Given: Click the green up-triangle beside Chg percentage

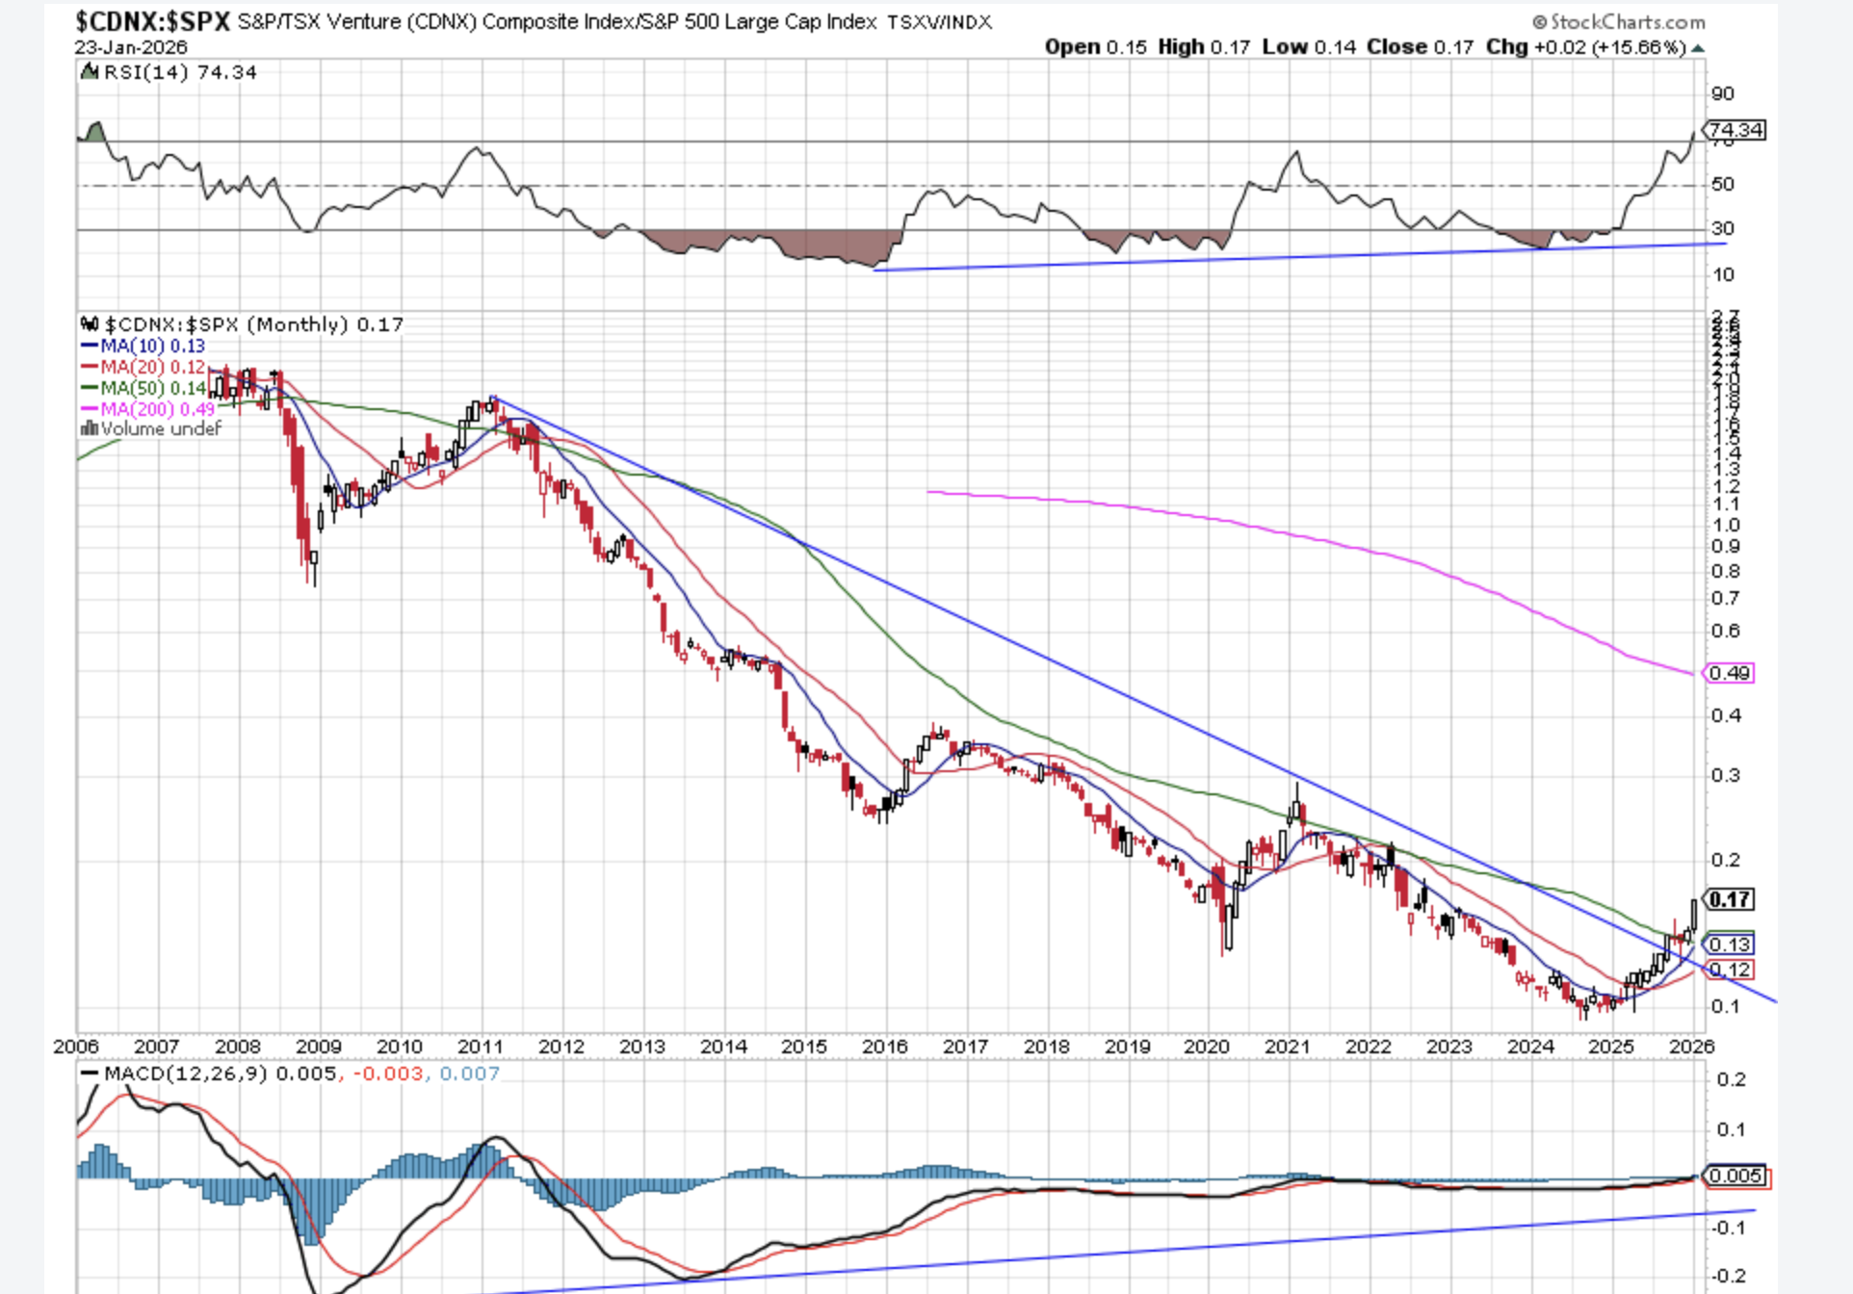Looking at the screenshot, I should (1698, 48).
